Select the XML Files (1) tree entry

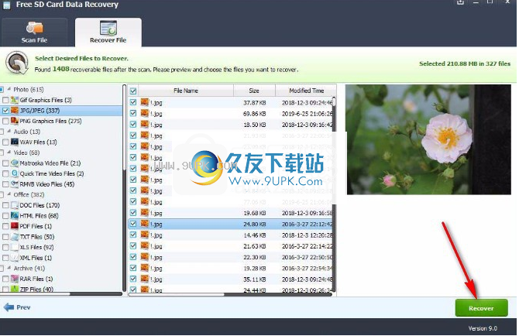coord(36,258)
